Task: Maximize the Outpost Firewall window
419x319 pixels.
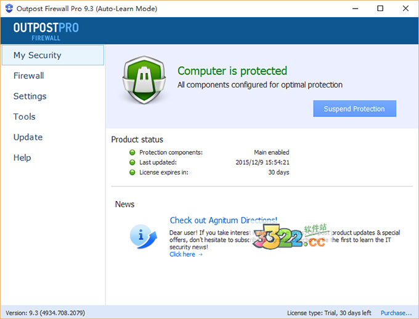Action: 380,9
